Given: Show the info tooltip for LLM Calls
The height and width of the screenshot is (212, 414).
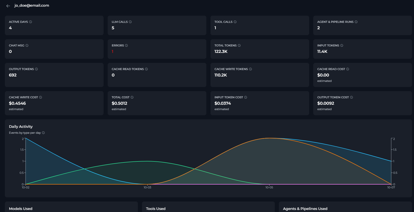Looking at the screenshot, I should coord(130,22).
